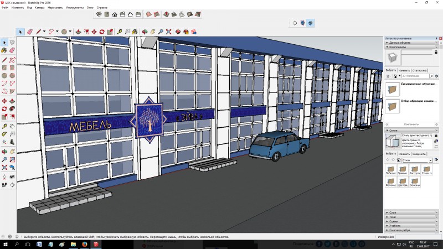Select the Push/Pull tool
This screenshot has width=443, height=249.
point(79,32)
